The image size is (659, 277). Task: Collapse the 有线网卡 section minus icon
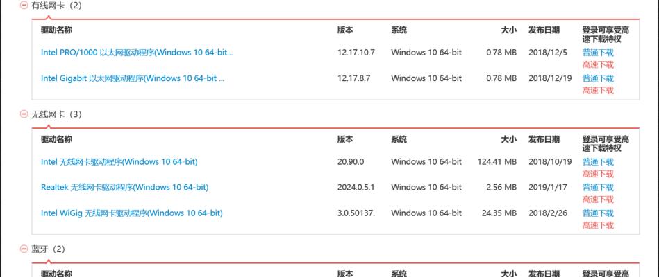(x=24, y=6)
